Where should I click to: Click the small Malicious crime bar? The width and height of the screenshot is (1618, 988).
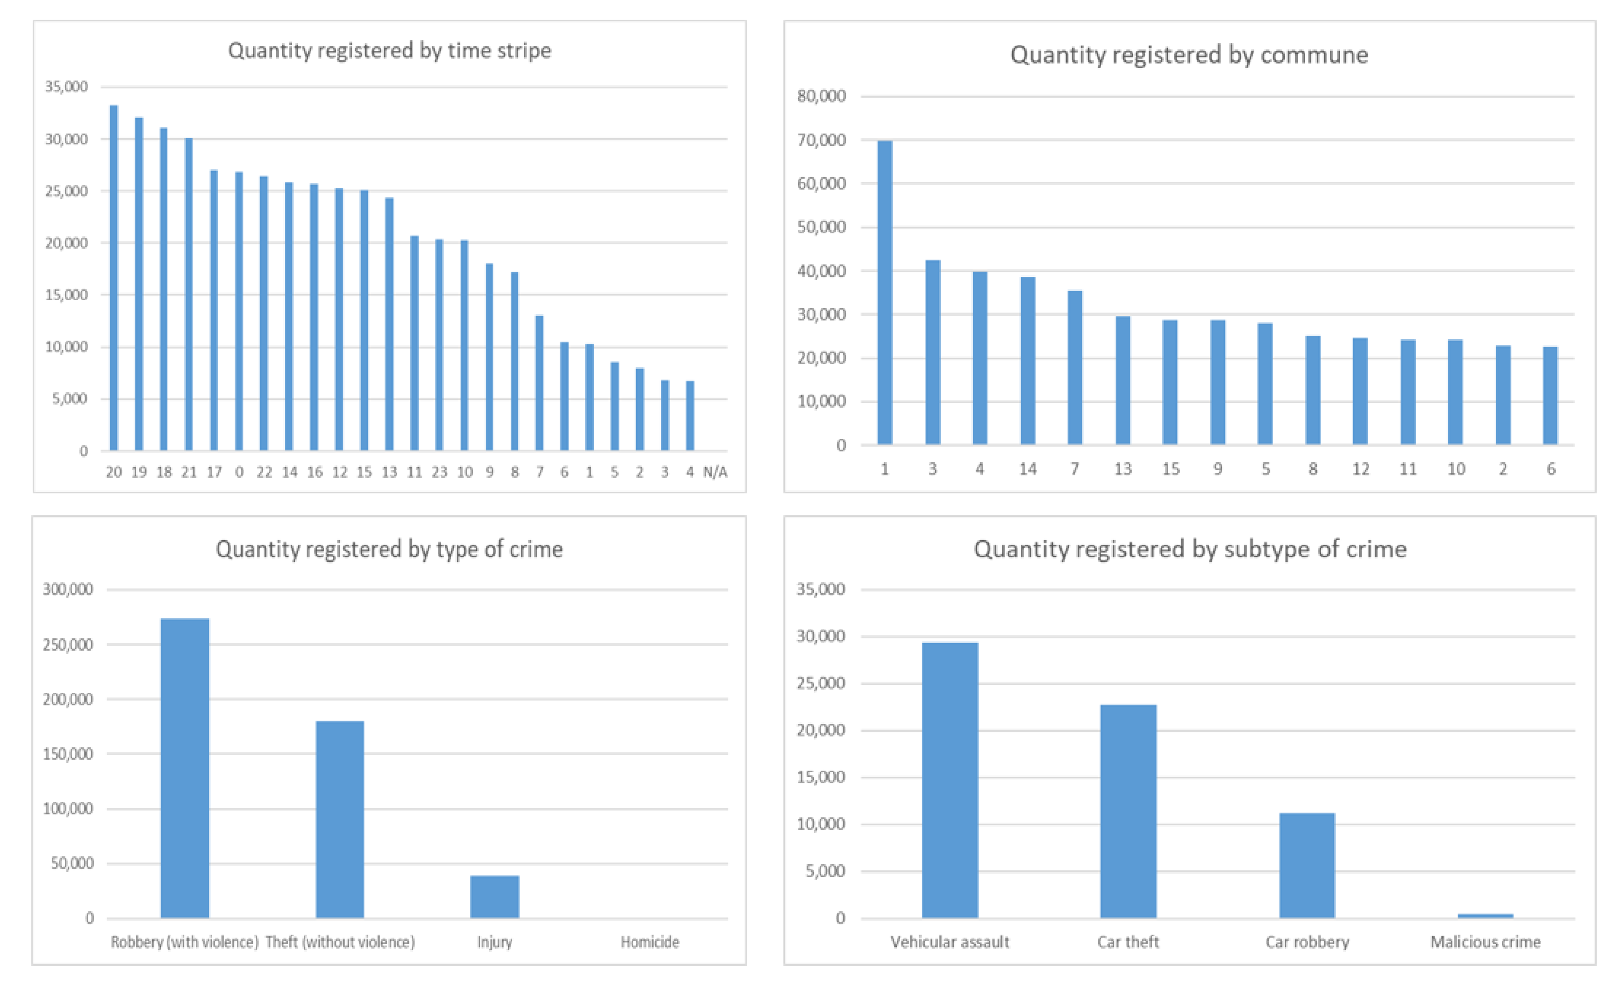coord(1485,915)
